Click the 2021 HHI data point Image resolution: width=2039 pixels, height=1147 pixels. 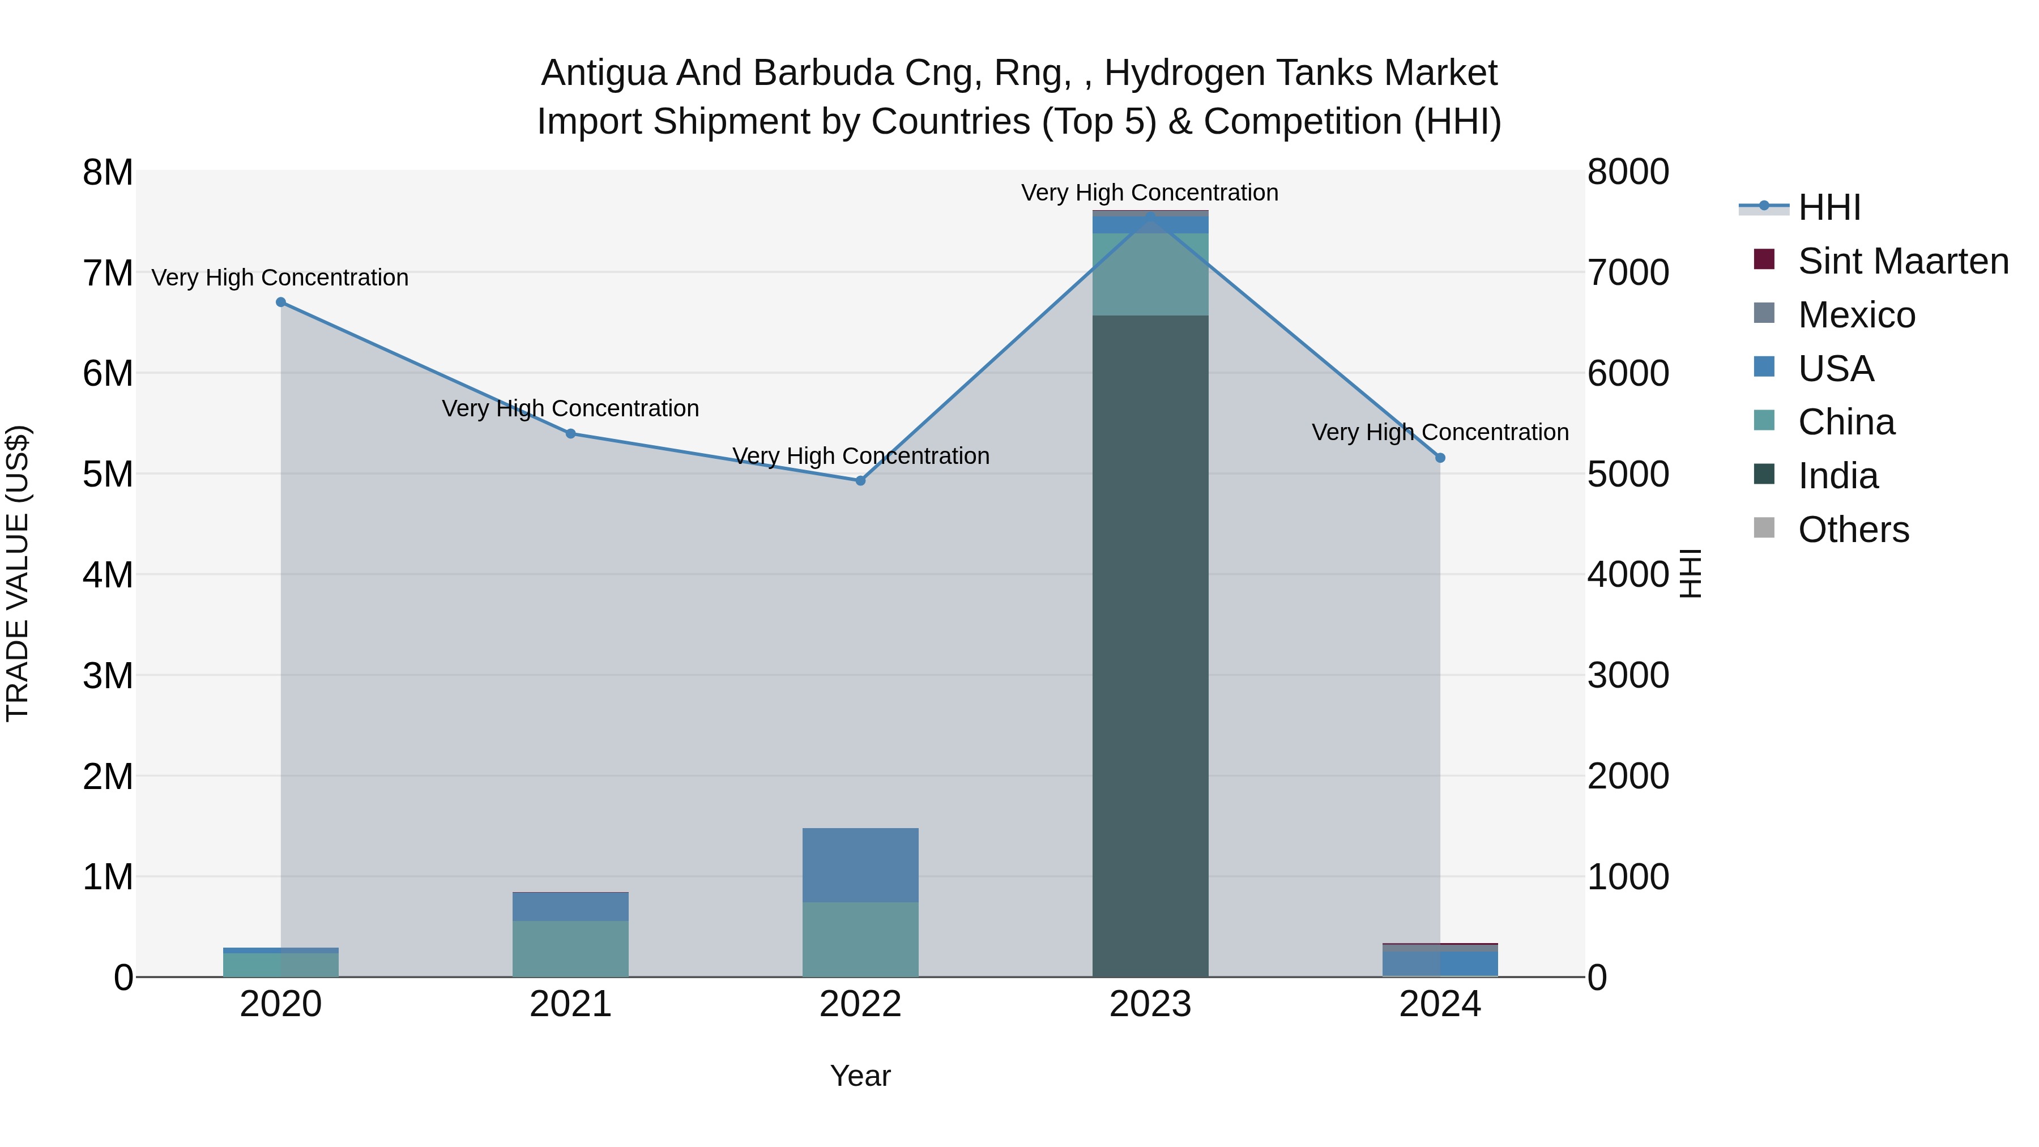pos(571,434)
